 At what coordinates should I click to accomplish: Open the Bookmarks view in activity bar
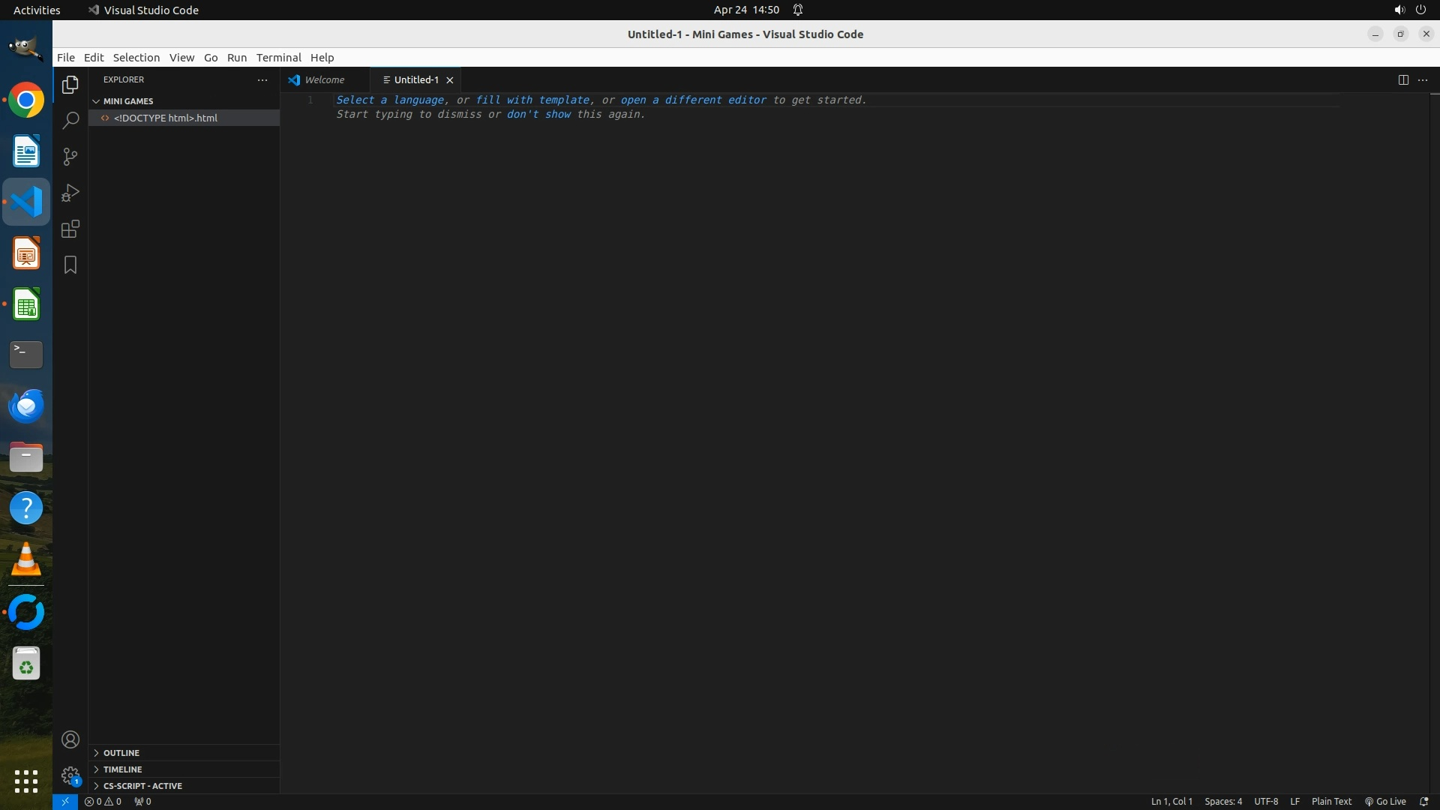(70, 265)
